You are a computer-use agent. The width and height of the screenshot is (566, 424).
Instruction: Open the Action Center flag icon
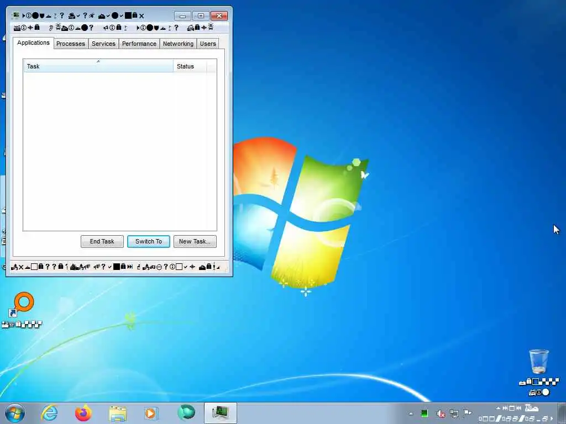click(x=468, y=414)
